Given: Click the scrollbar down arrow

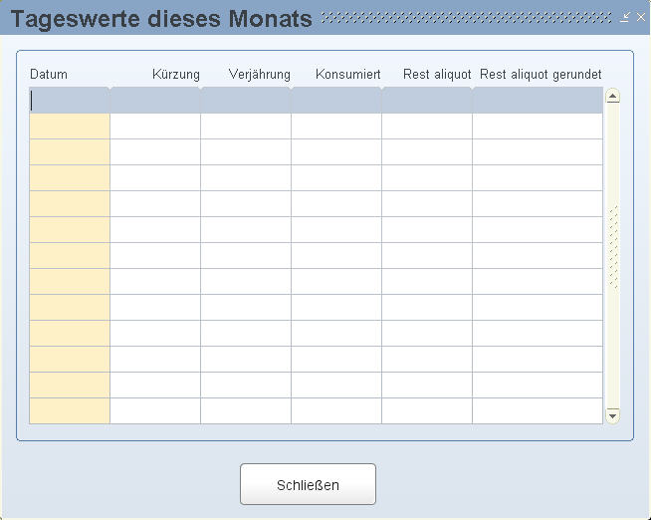Looking at the screenshot, I should (613, 414).
